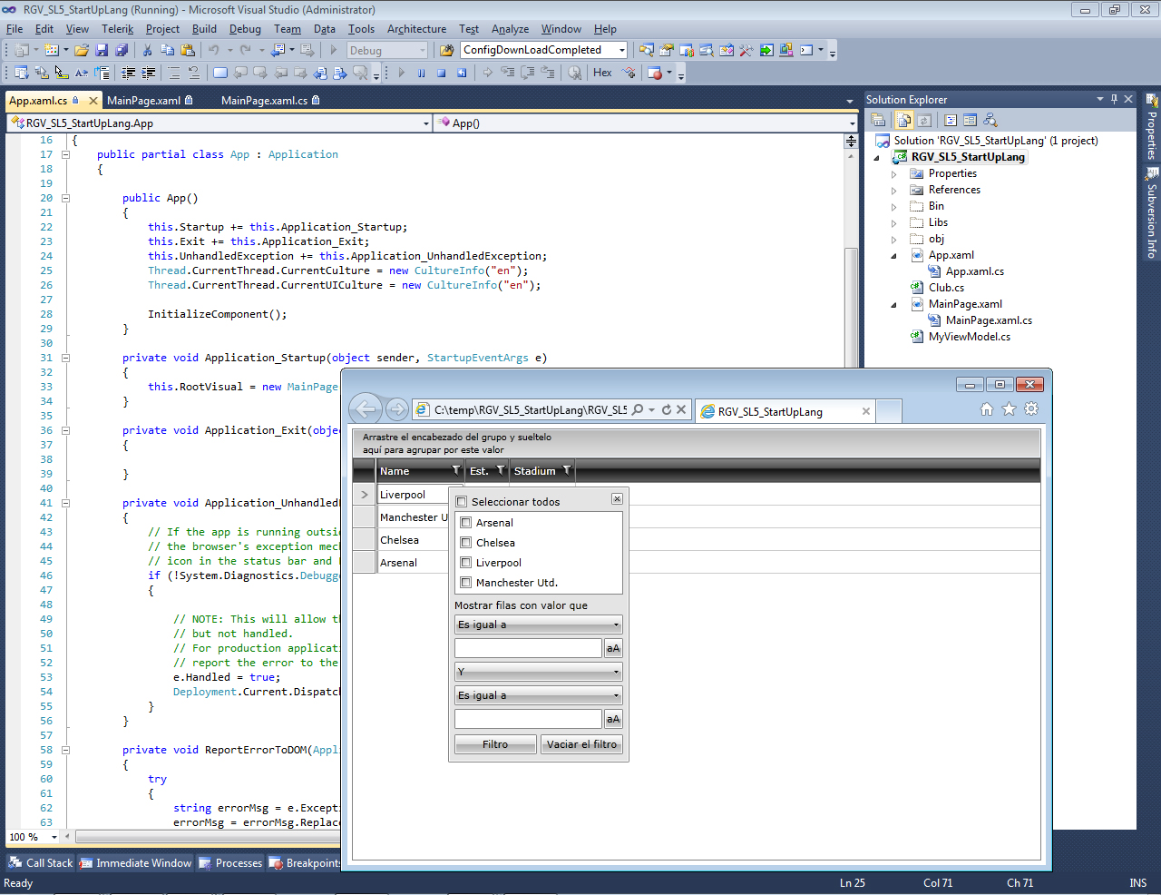This screenshot has height=895, width=1161.
Task: Click the browser refresh icon
Action: click(666, 409)
